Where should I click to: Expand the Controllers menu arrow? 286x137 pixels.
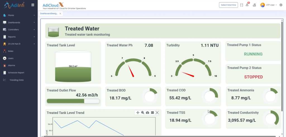[x=34, y=30]
